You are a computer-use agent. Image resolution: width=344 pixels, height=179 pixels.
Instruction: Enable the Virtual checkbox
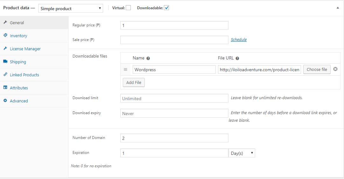128,8
